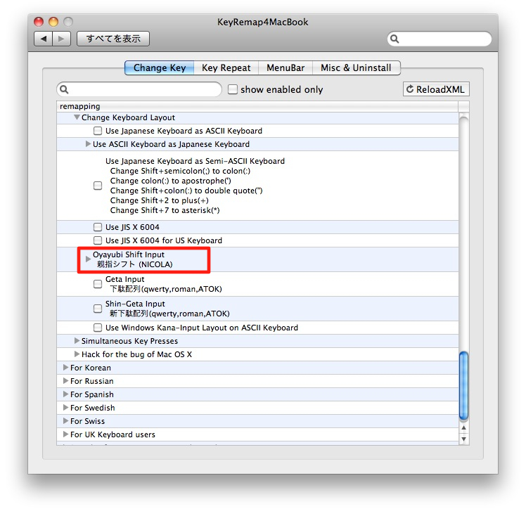Check Use Japanese Keyboard as ASCII Keyboard
Image resolution: width=526 pixels, height=516 pixels.
point(98,131)
